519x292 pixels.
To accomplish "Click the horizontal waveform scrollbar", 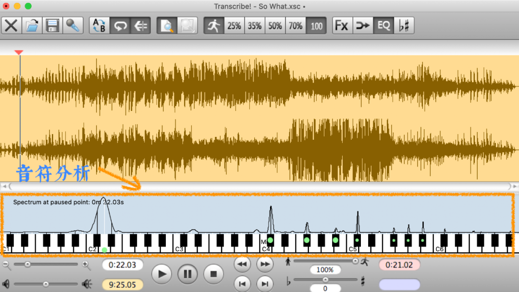I will [259, 186].
